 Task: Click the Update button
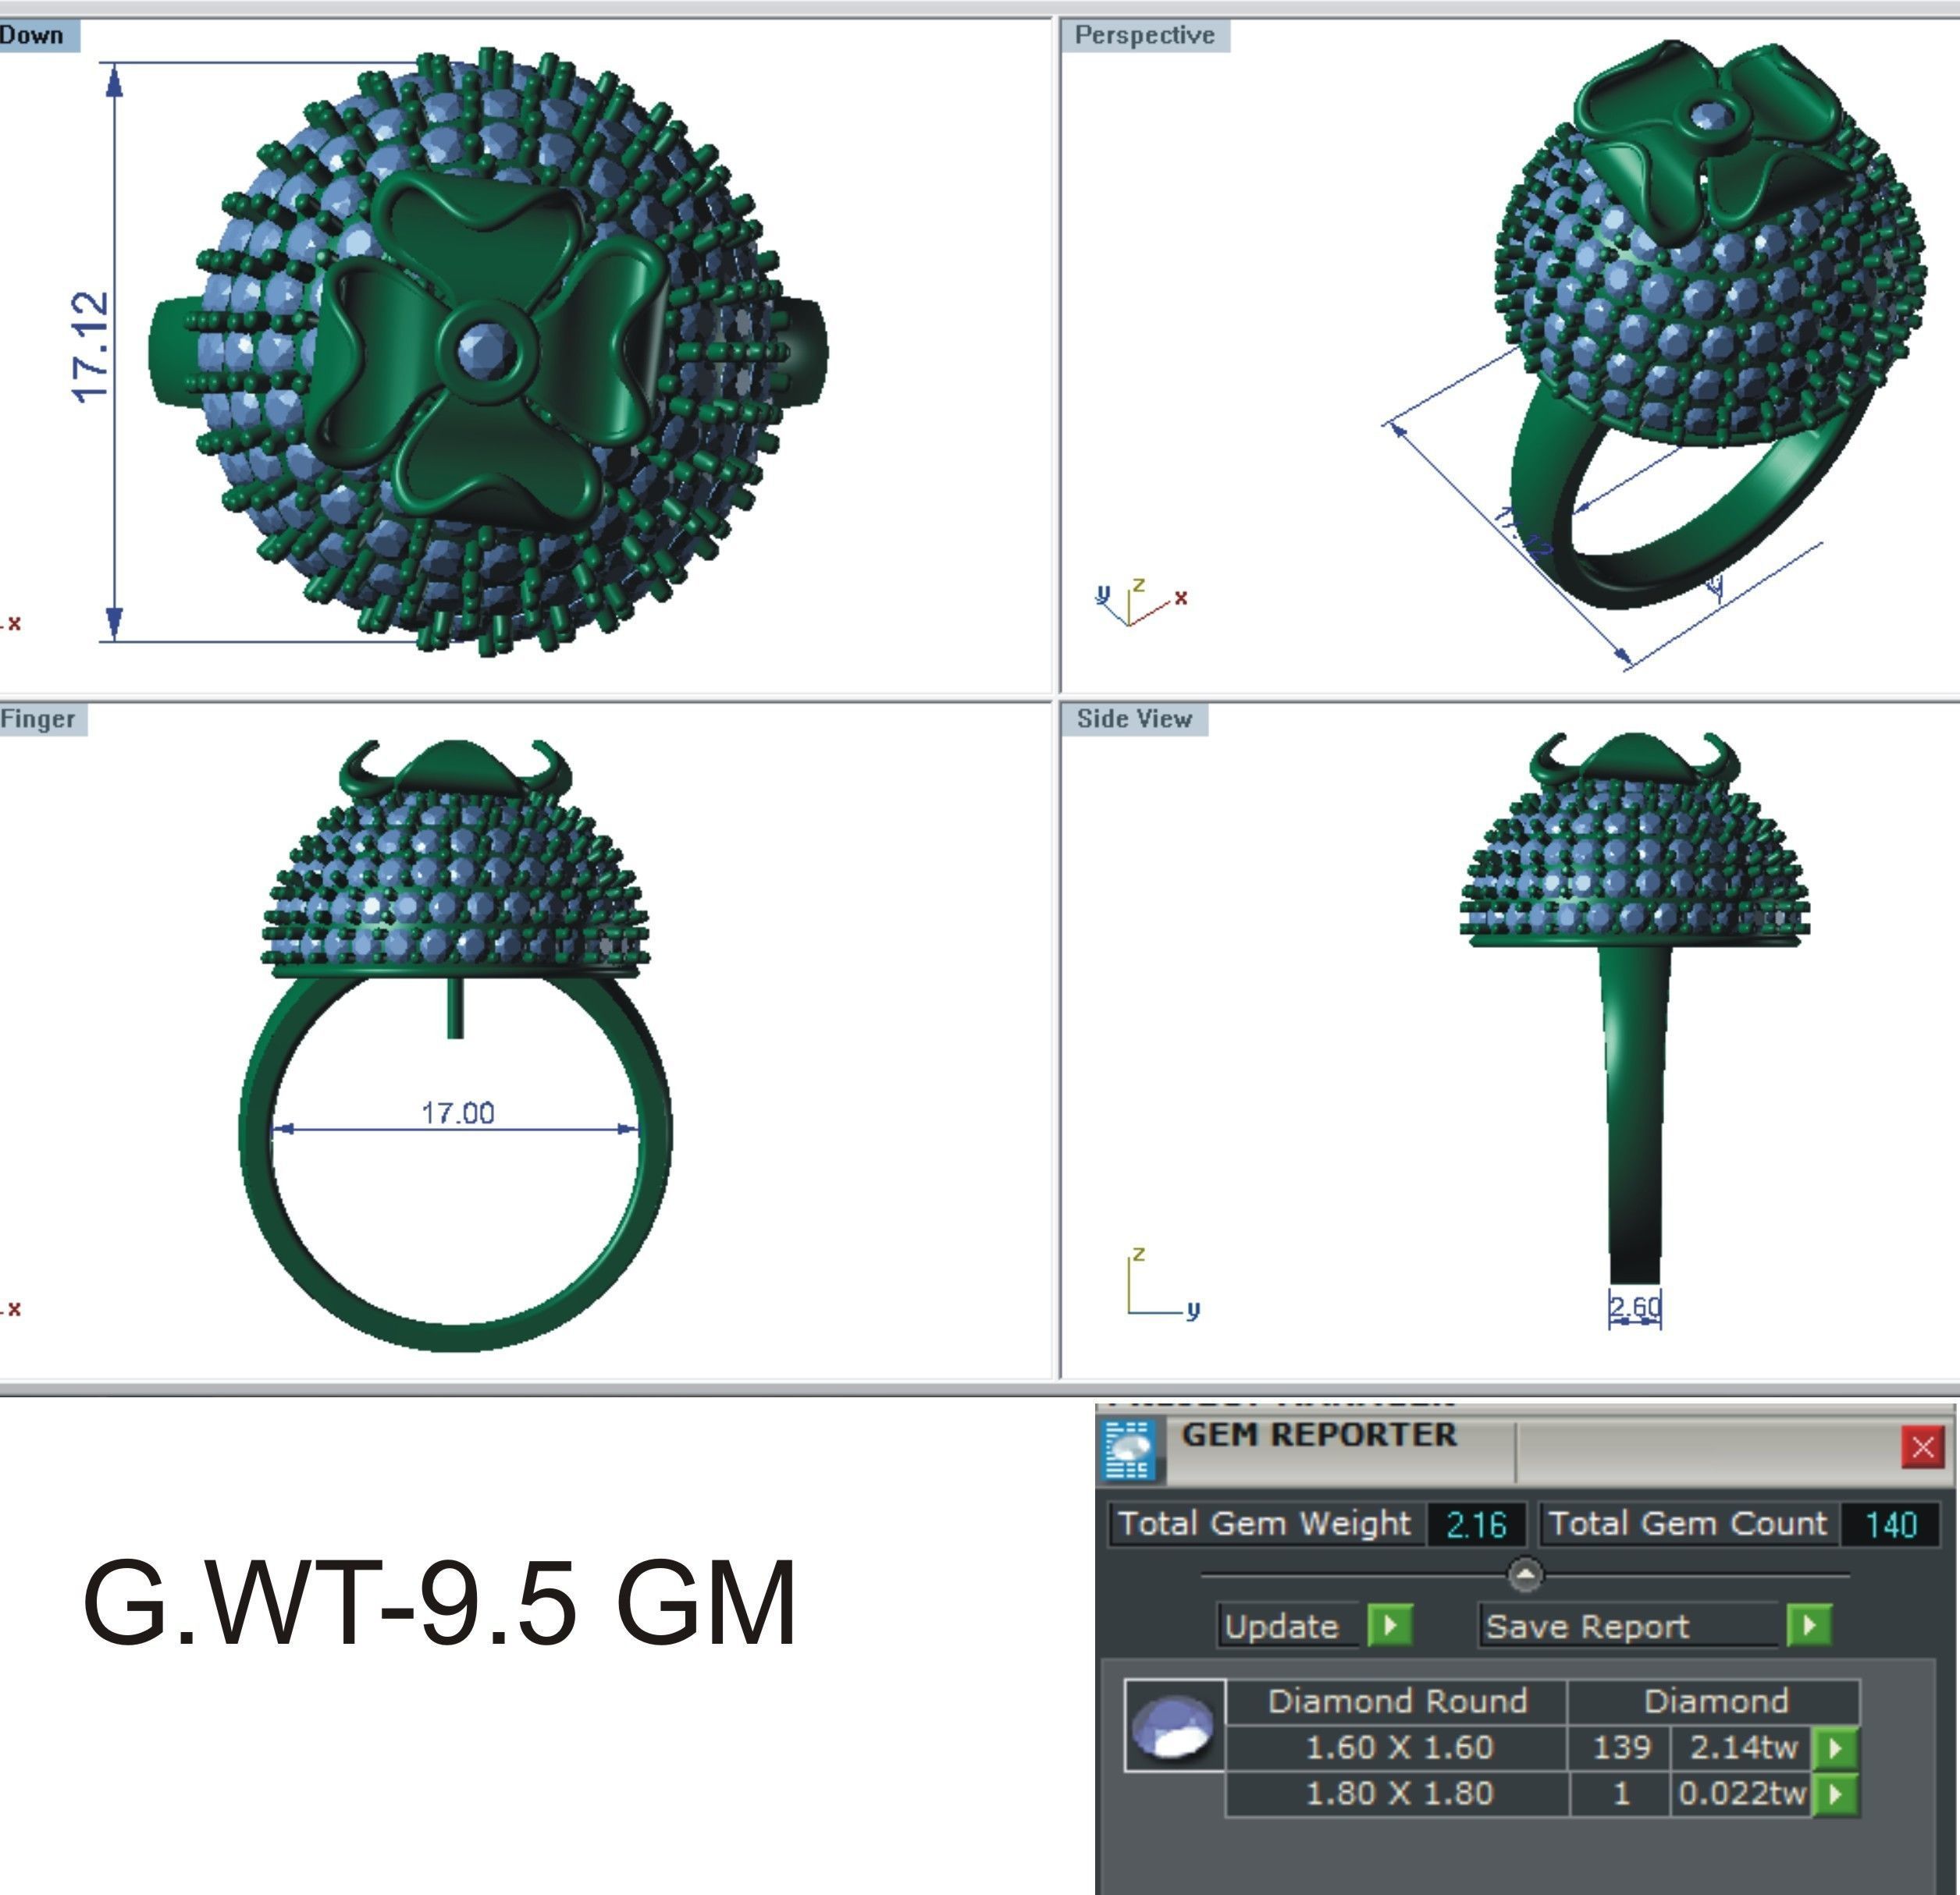click(1287, 1626)
